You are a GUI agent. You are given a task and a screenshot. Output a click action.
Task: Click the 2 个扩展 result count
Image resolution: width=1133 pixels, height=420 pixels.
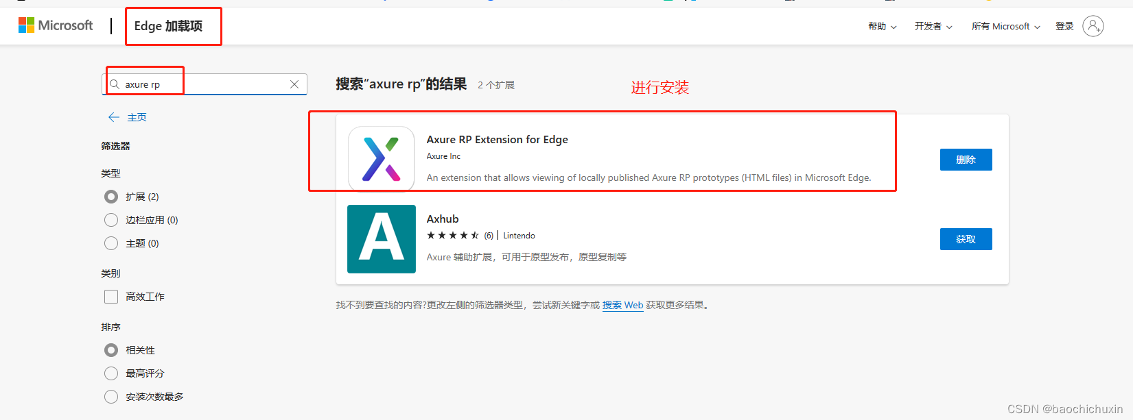coord(496,85)
